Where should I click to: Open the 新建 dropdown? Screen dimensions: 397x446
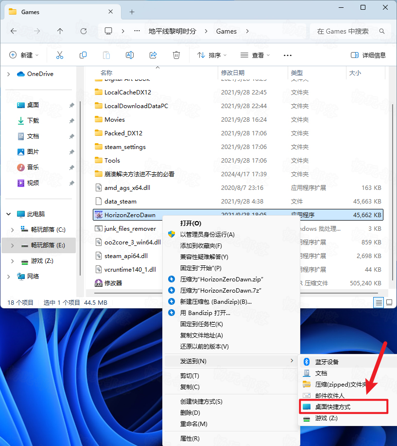click(24, 55)
